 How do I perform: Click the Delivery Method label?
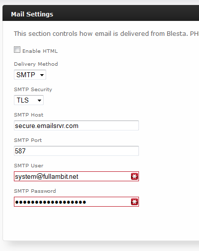[x=36, y=64]
